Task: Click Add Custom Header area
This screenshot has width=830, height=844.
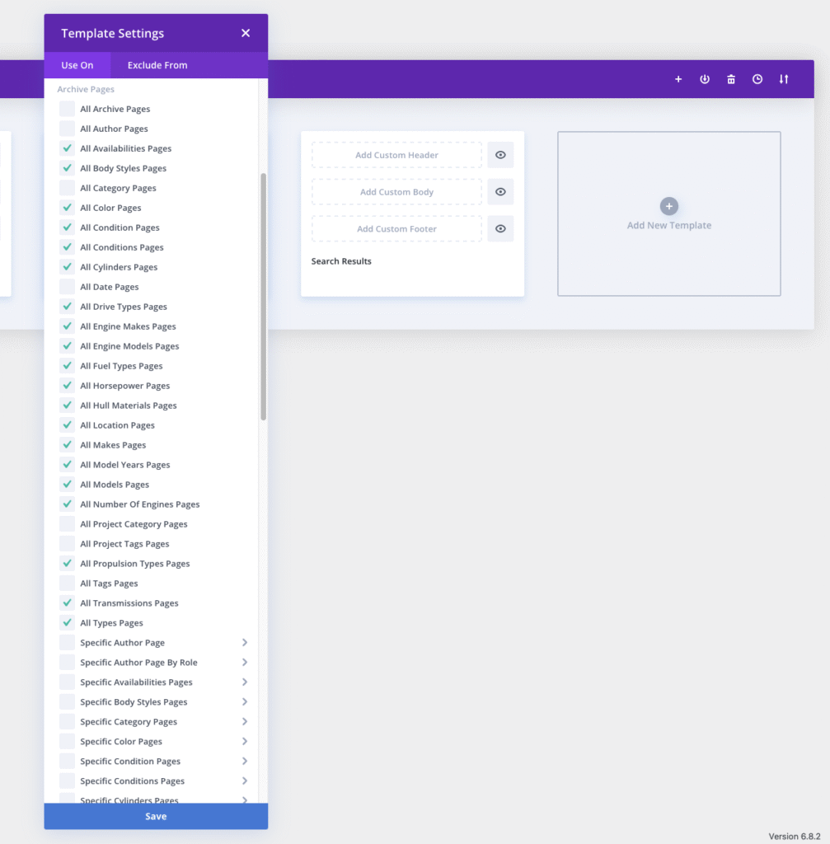Action: pyautogui.click(x=396, y=155)
